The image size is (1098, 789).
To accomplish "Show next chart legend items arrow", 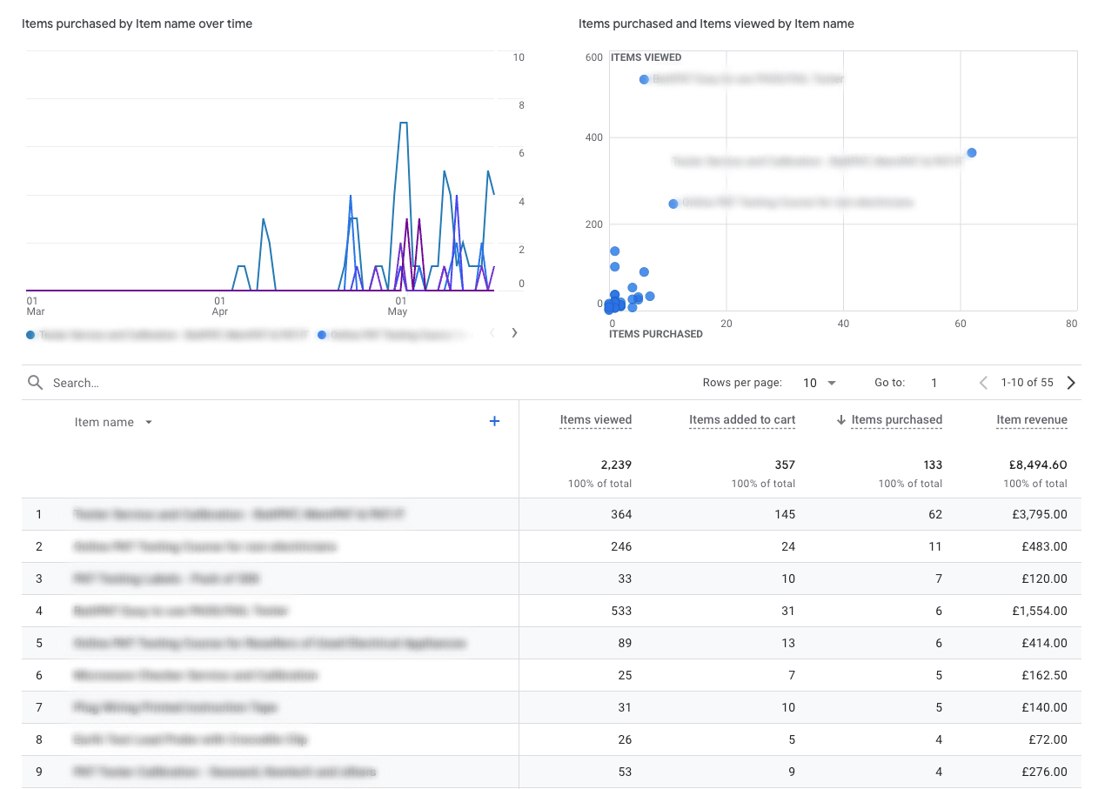I will 514,332.
